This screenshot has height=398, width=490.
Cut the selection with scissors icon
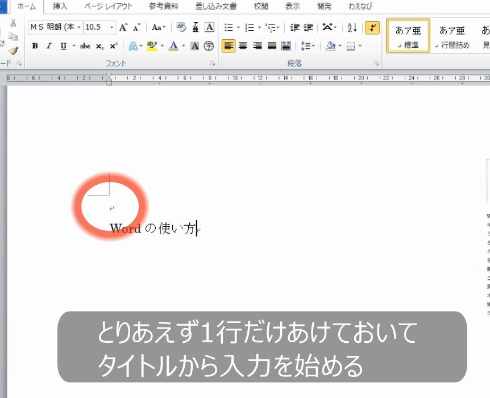pos(13,23)
